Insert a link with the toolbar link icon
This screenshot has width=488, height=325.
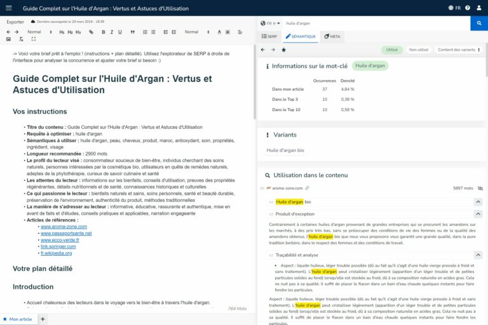tap(91, 32)
